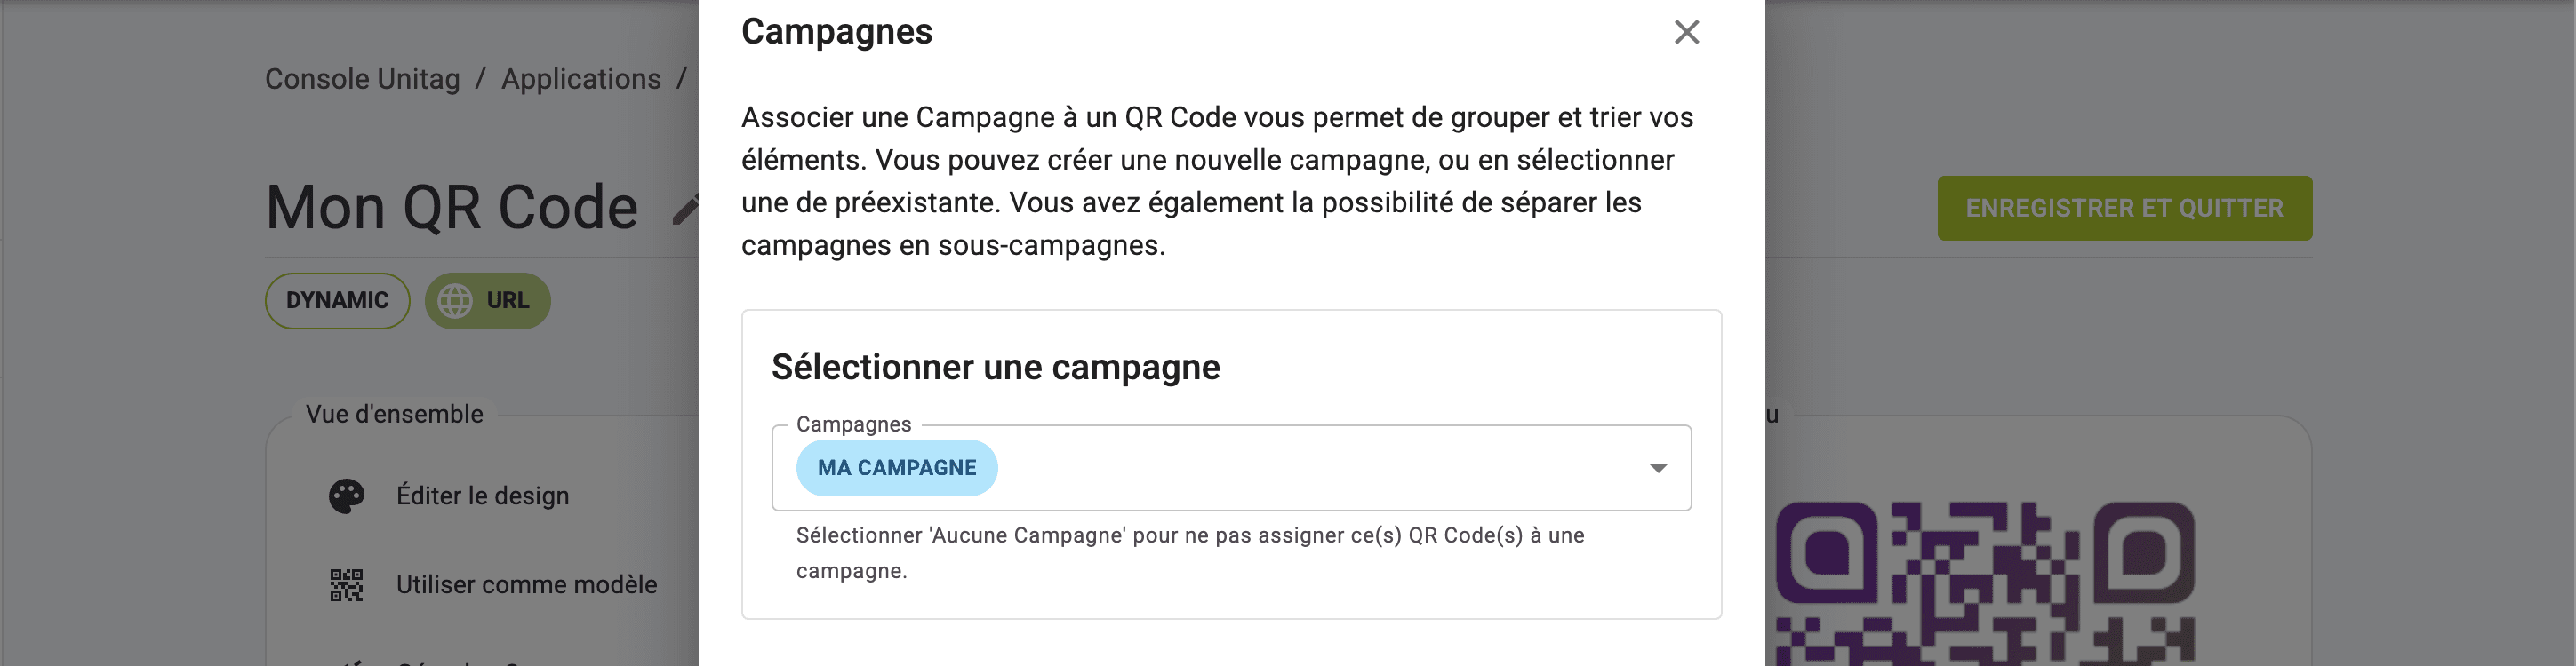Click the palette icon for design editing

(x=346, y=496)
